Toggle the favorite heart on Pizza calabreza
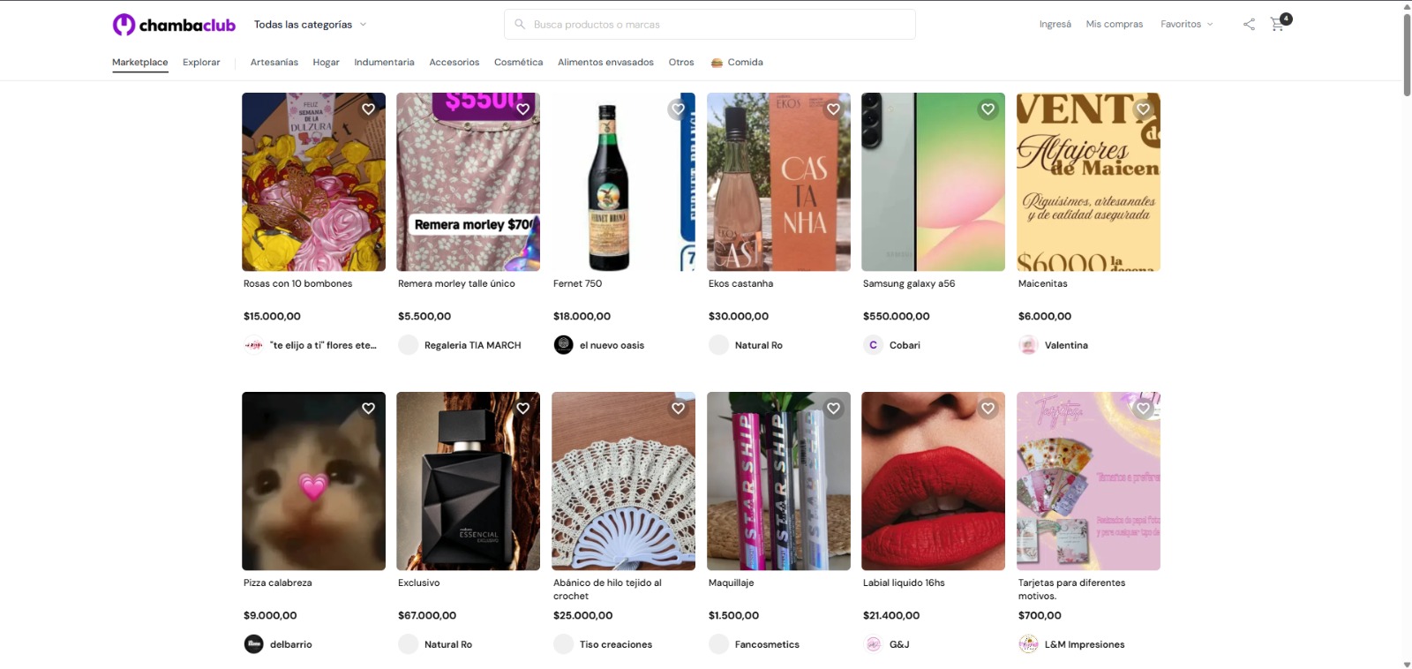Viewport: 1412px width, 669px height. (x=369, y=409)
